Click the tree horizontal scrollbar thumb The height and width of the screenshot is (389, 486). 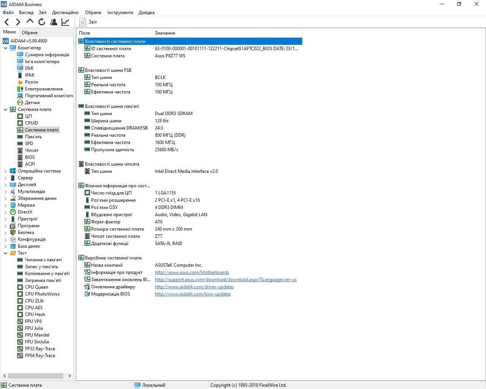click(35, 376)
